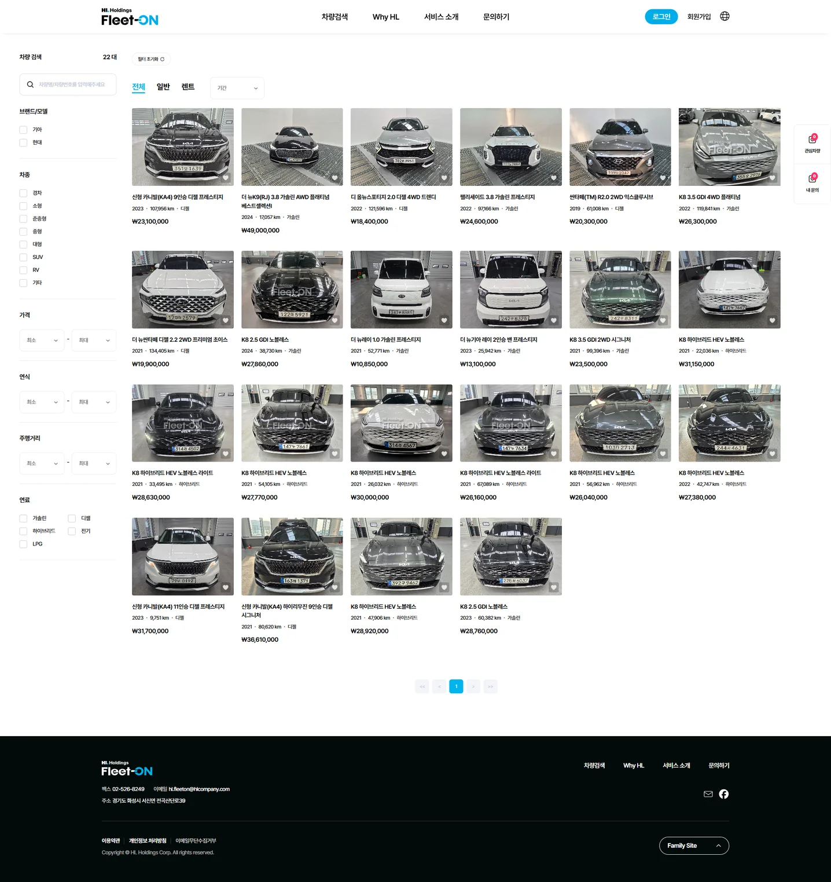The height and width of the screenshot is (882, 831).
Task: Favorite the 카니발 하이리무진 9인승 car
Action: 334,587
